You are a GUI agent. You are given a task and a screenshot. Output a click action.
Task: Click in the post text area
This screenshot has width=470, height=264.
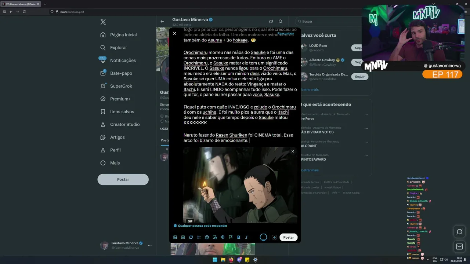pyautogui.click(x=240, y=86)
